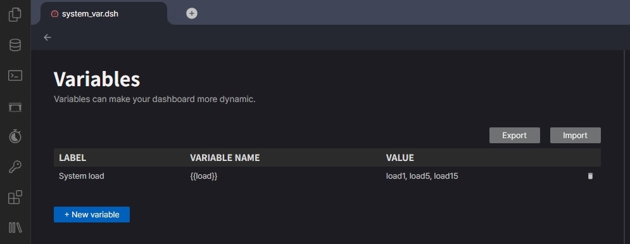The width and height of the screenshot is (630, 244).
Task: Open the blocks/extensions sidebar icon
Action: pos(15,197)
